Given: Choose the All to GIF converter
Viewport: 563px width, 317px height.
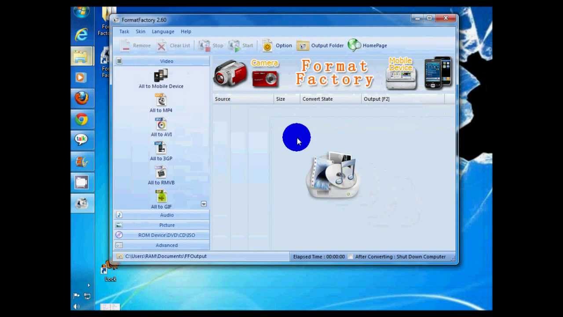Looking at the screenshot, I should pyautogui.click(x=161, y=200).
